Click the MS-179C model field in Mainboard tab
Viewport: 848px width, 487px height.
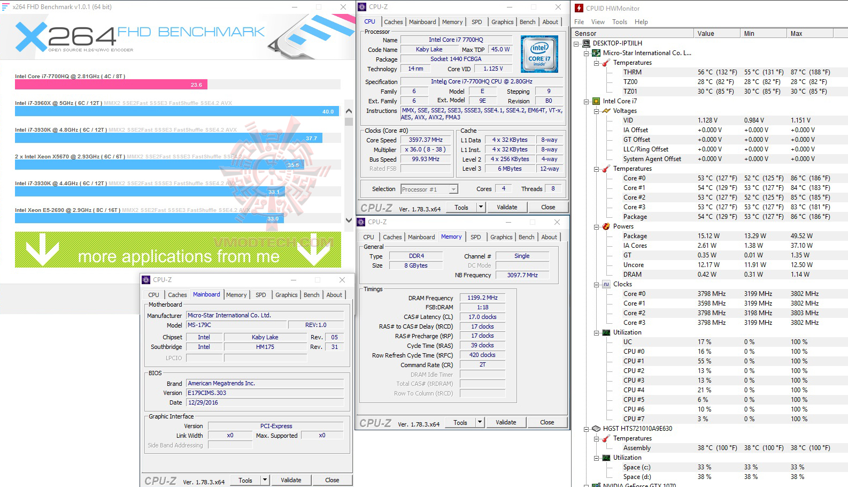click(x=236, y=325)
